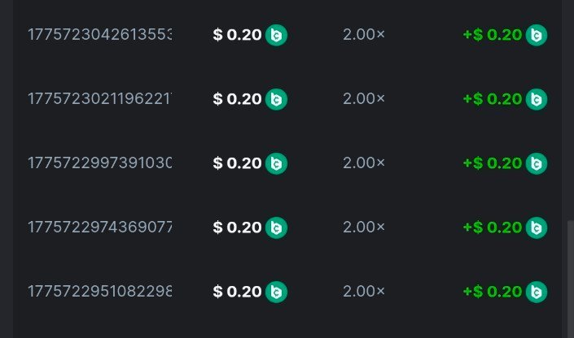Click the profit coin icon for bet 1775722974369077
The width and height of the screenshot is (574, 338).
536,227
